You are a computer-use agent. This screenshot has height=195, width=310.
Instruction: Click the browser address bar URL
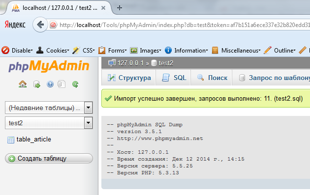point(184,25)
